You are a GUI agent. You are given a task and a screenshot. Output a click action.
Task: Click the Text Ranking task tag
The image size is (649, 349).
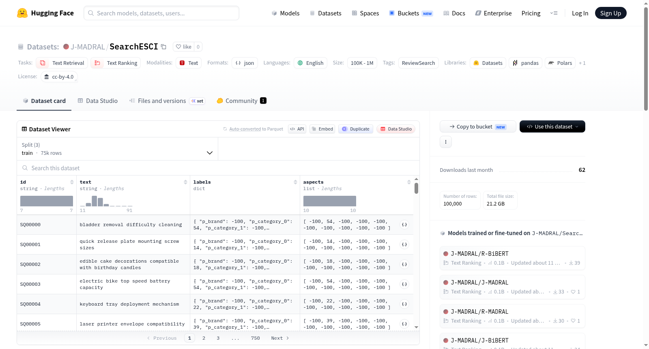116,63
